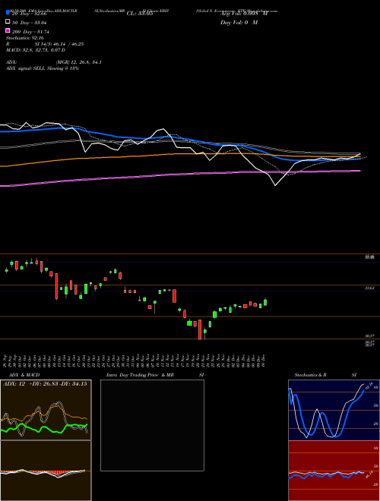Viewport: 380px width, 501px height.
Task: Click the 'Intra Day Trading Price & MR' title
Action: coord(140,375)
